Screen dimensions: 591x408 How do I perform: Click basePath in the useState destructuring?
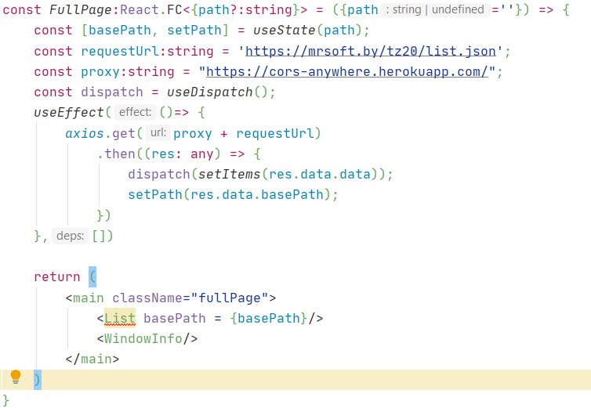[119, 30]
